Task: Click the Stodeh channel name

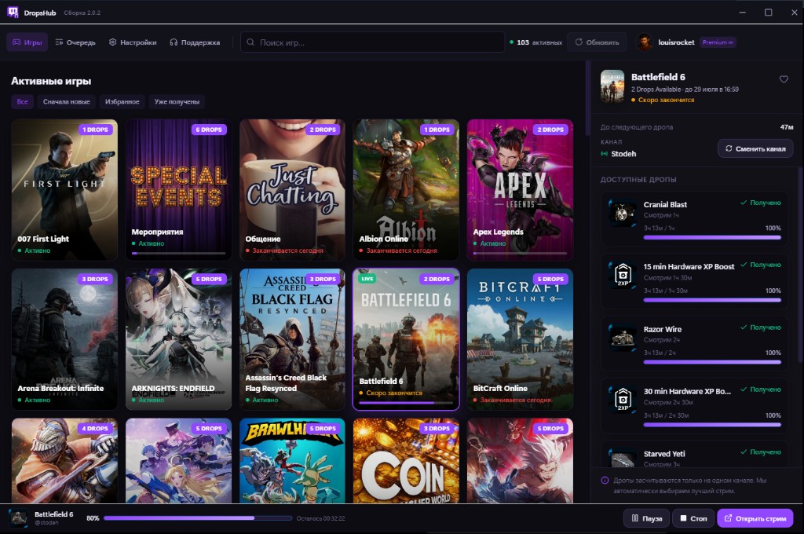Action: pyautogui.click(x=623, y=154)
